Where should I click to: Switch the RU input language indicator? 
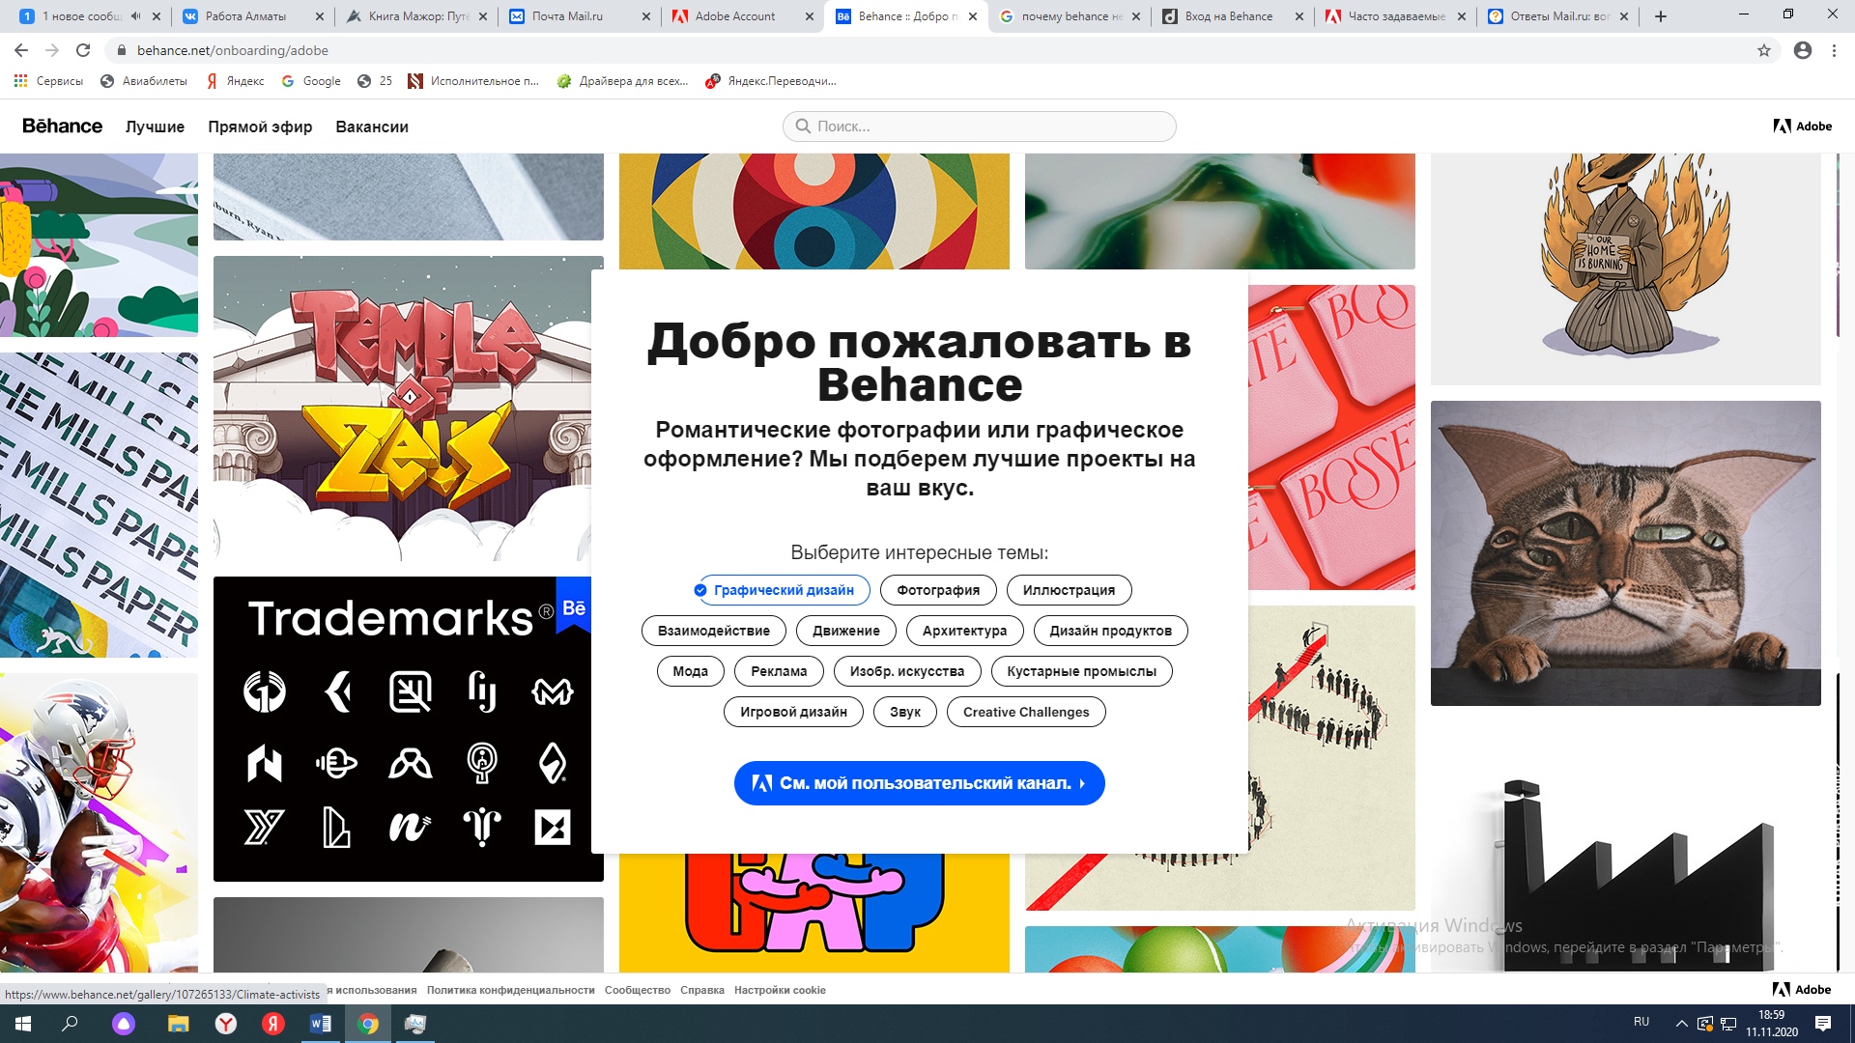pyautogui.click(x=1641, y=1022)
